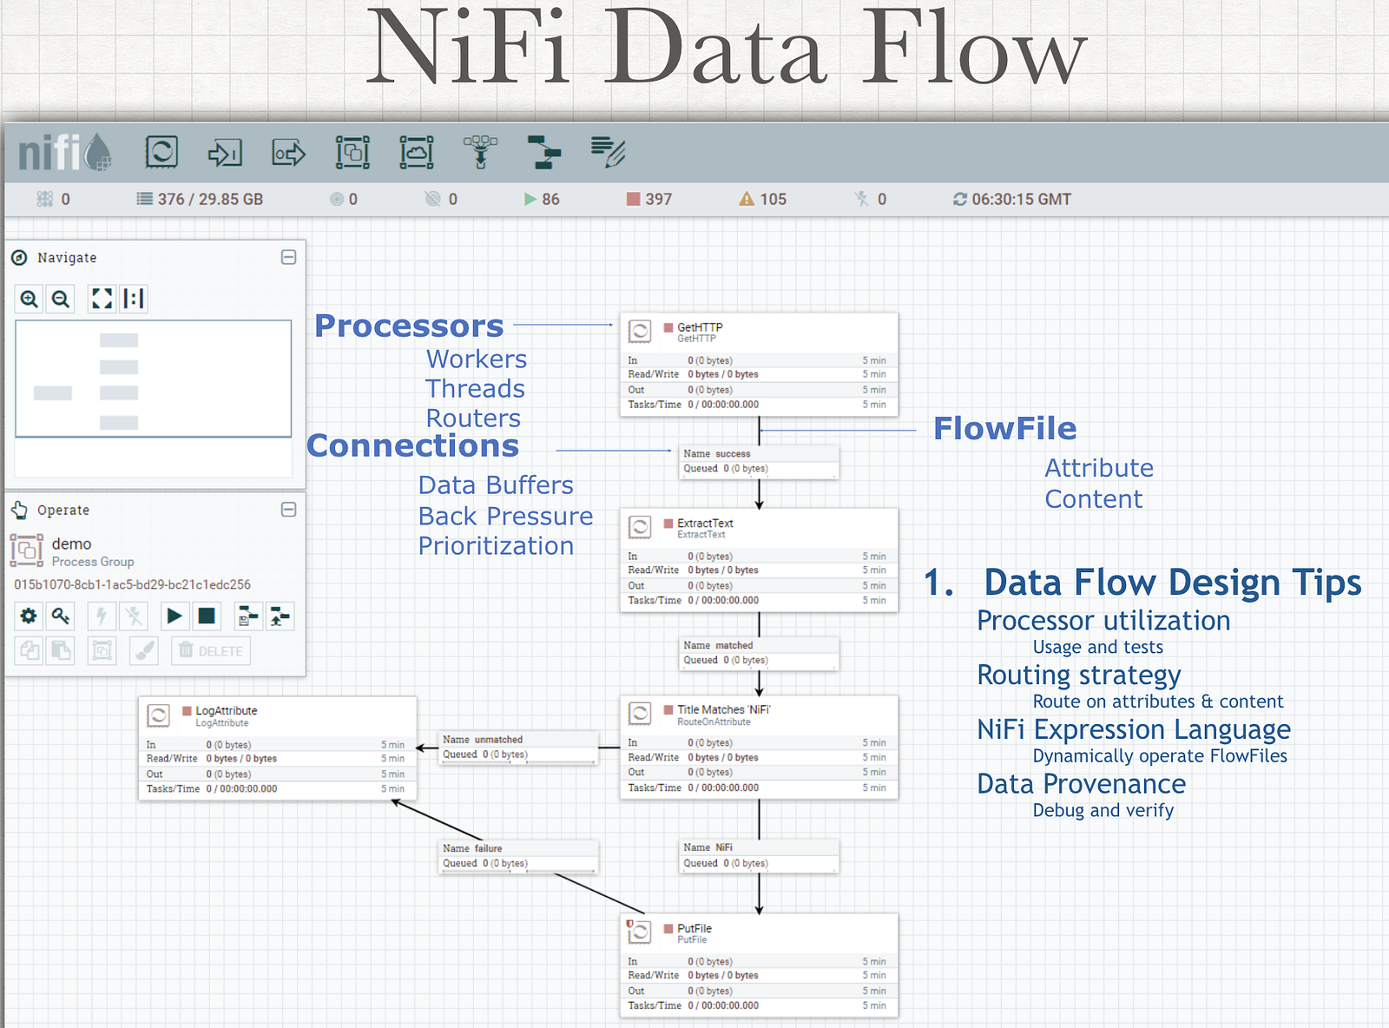Click the Change color brush icon

click(144, 650)
